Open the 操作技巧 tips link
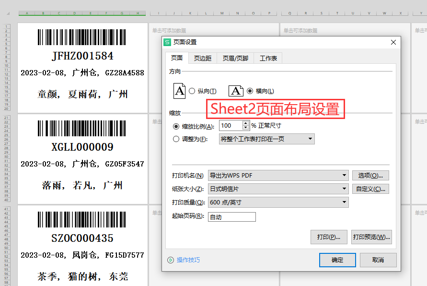The width and height of the screenshot is (427, 286). click(188, 260)
